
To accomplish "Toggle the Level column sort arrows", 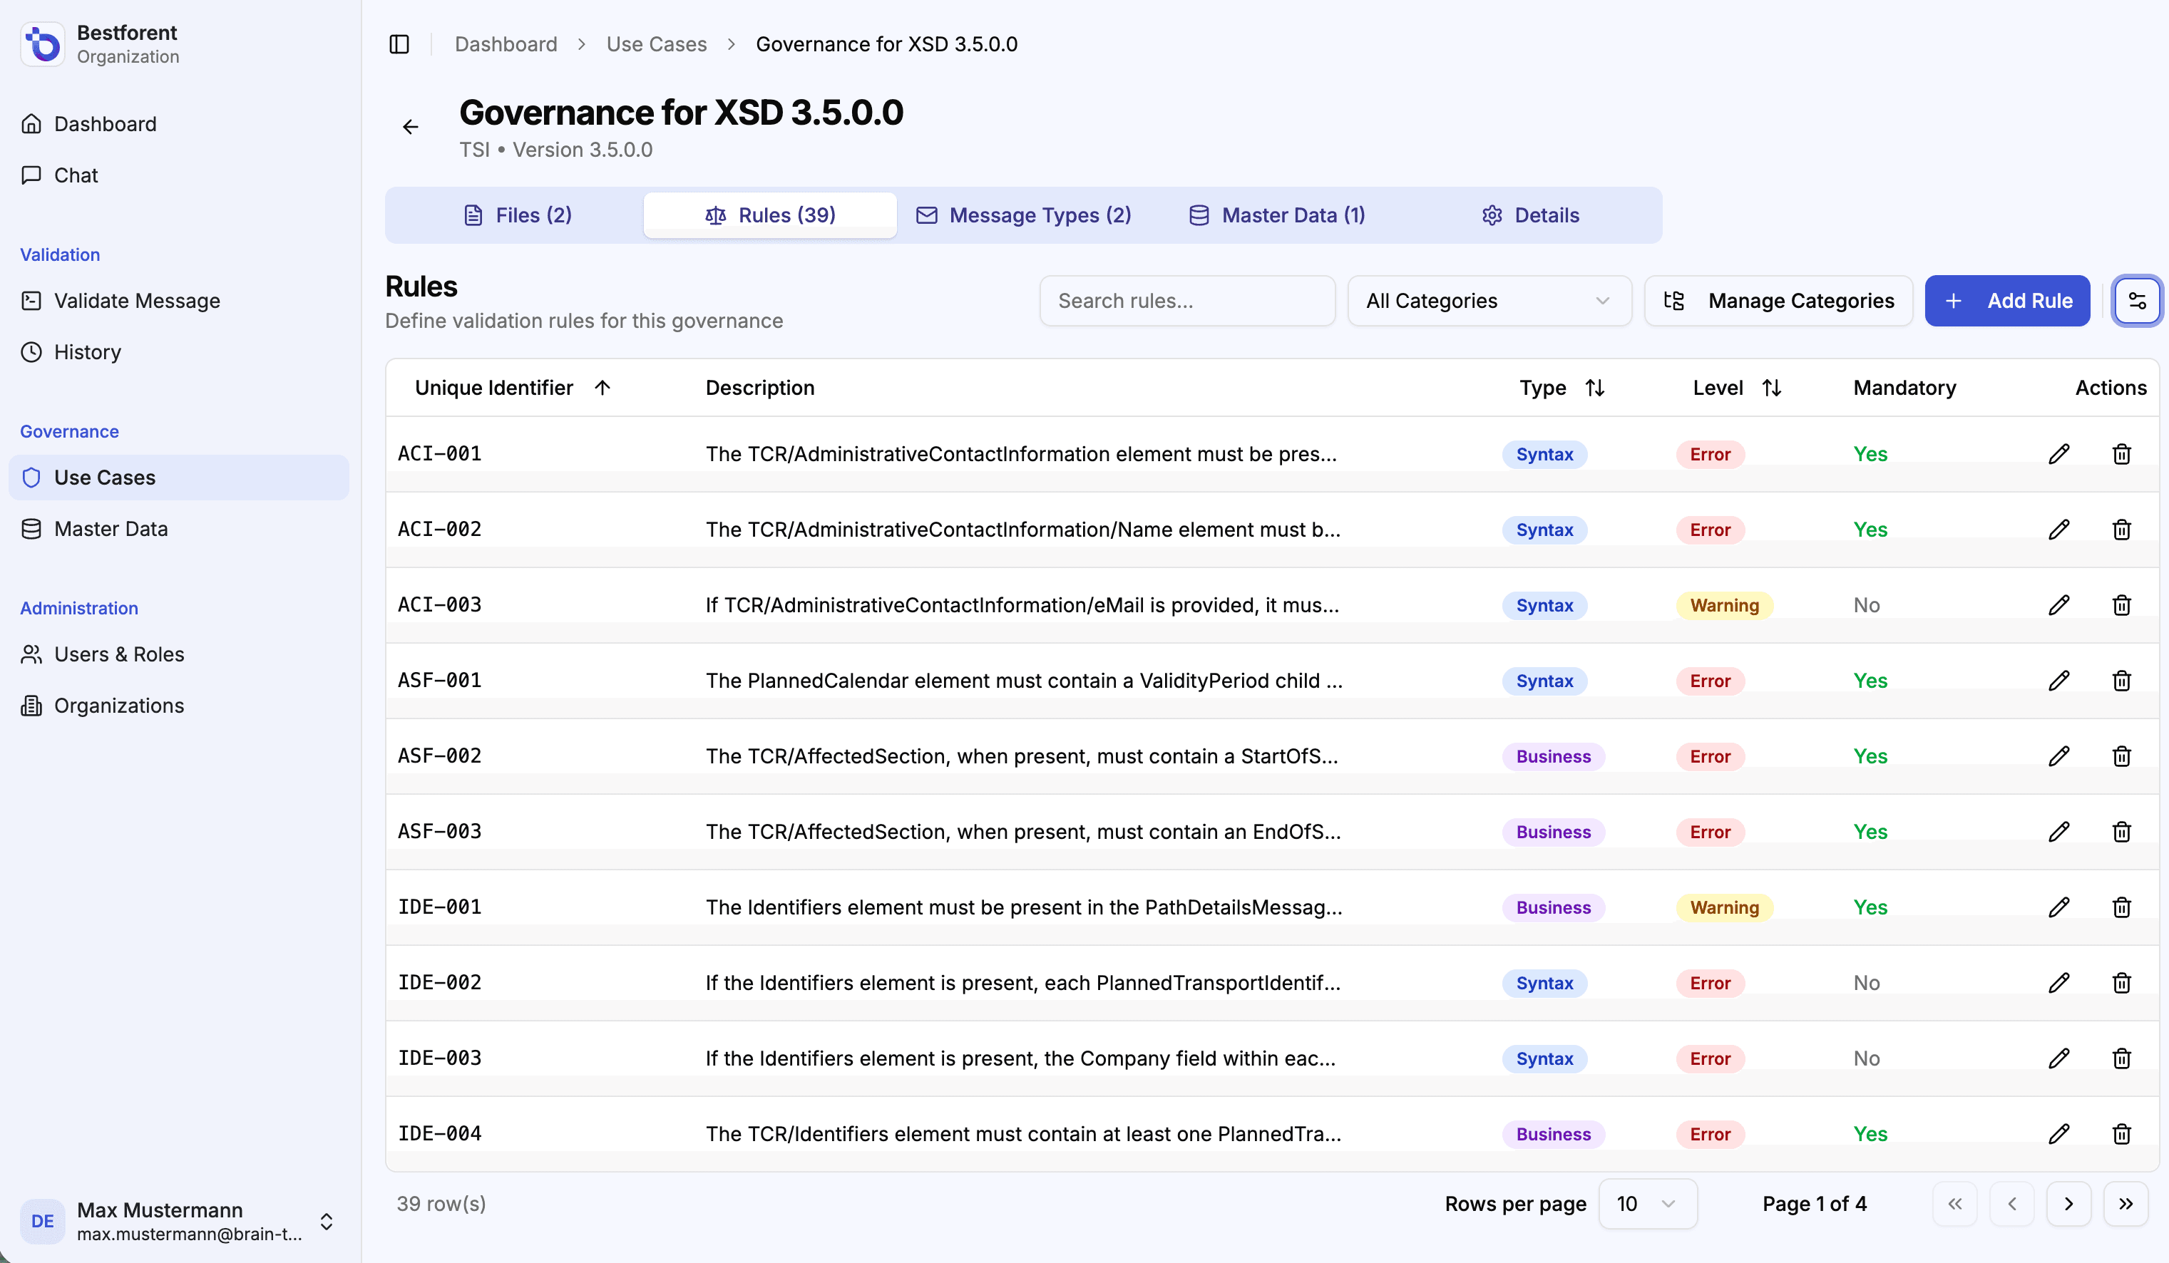I will (x=1771, y=388).
